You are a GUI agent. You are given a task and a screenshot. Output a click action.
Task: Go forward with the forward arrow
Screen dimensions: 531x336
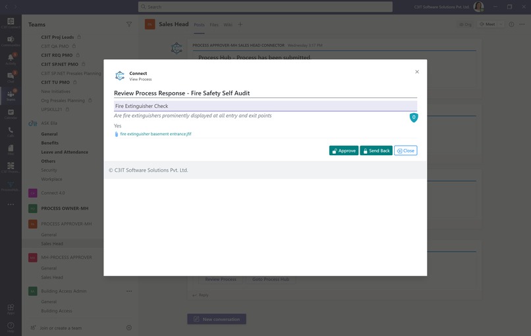tap(16, 7)
